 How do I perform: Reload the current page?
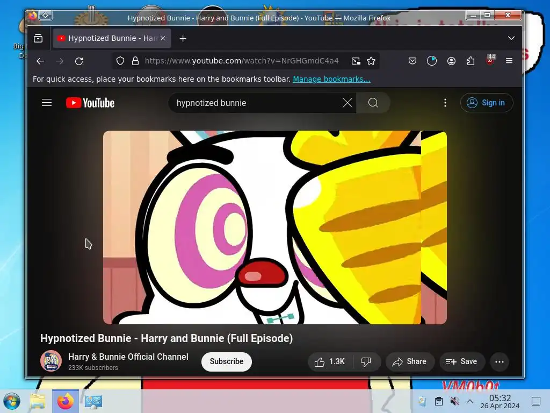[79, 61]
